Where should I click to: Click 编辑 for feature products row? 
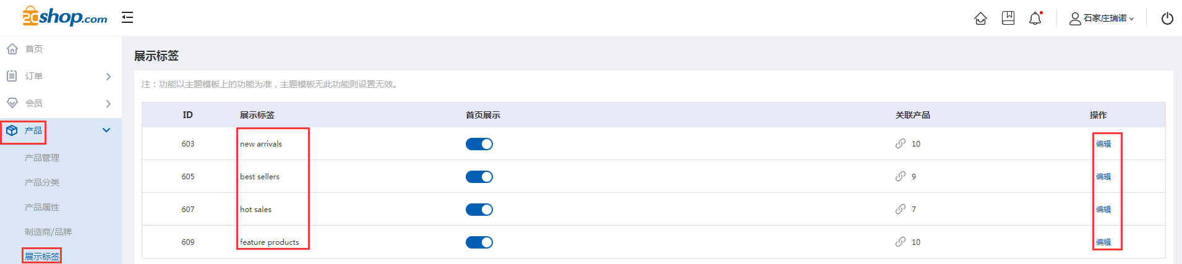coord(1103,242)
